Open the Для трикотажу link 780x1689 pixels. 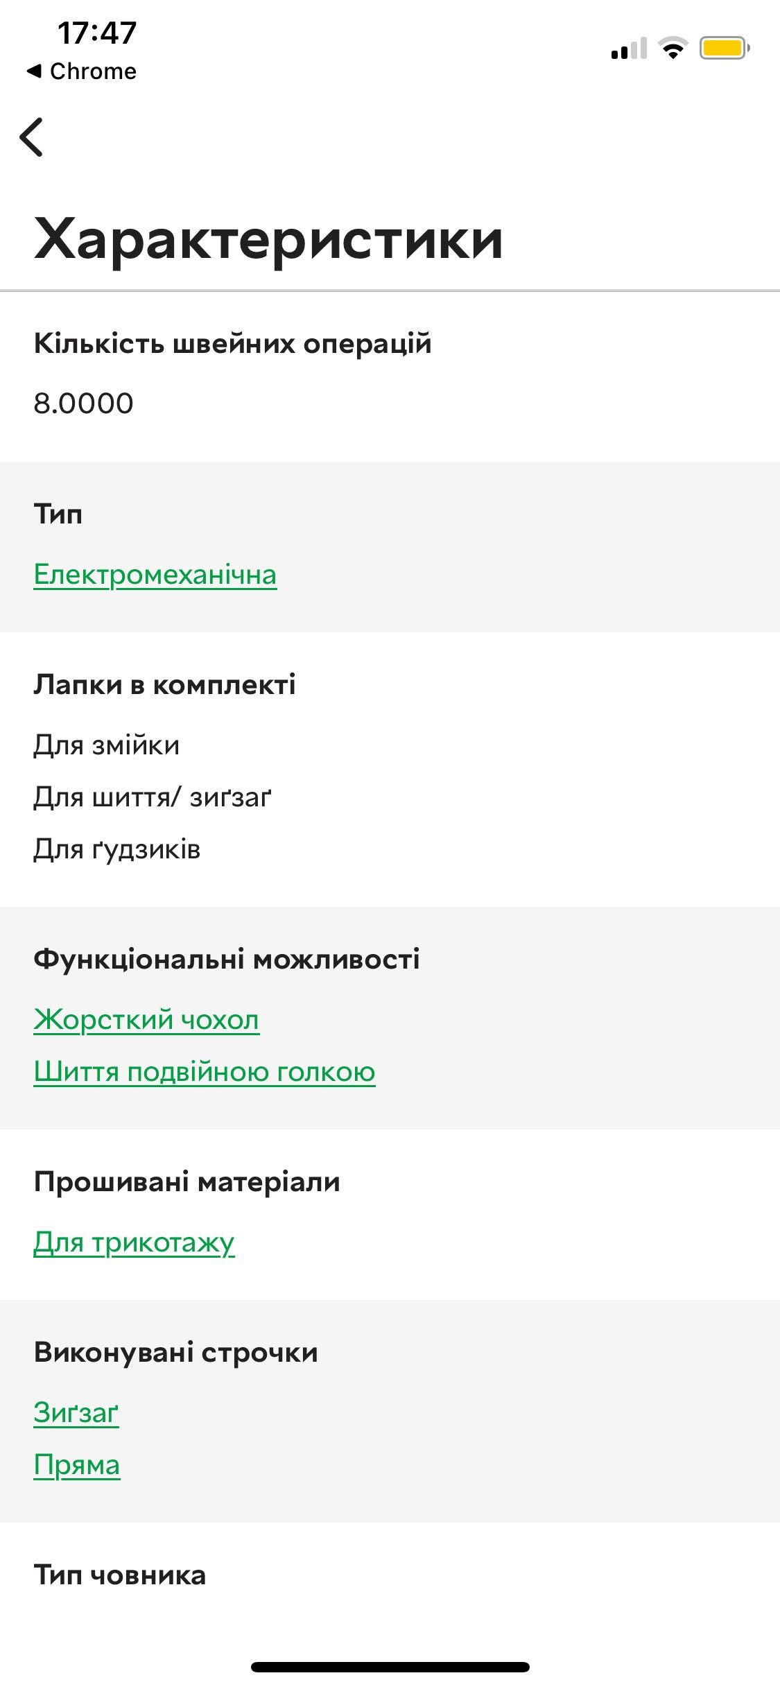(x=134, y=1242)
